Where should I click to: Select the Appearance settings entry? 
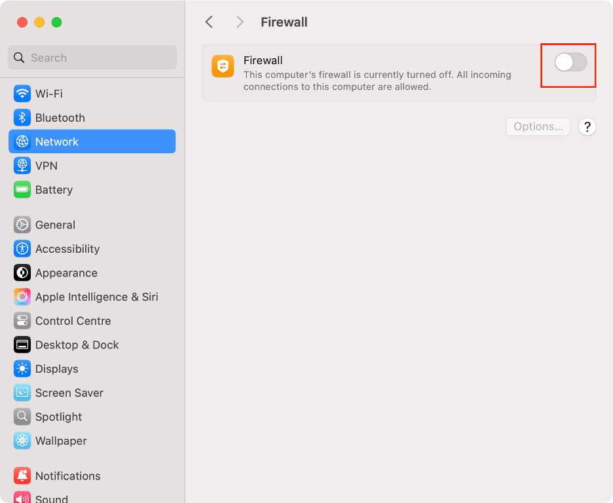pos(21,273)
